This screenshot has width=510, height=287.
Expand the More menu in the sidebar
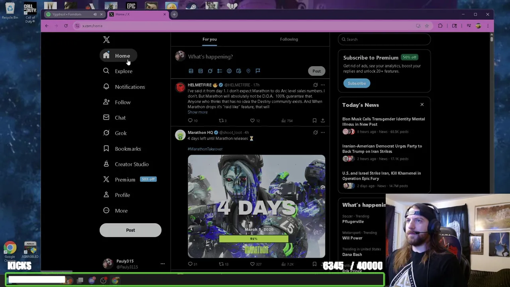pyautogui.click(x=116, y=211)
